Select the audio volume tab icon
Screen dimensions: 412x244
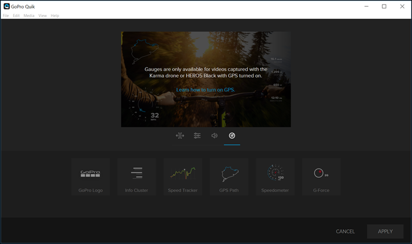215,135
